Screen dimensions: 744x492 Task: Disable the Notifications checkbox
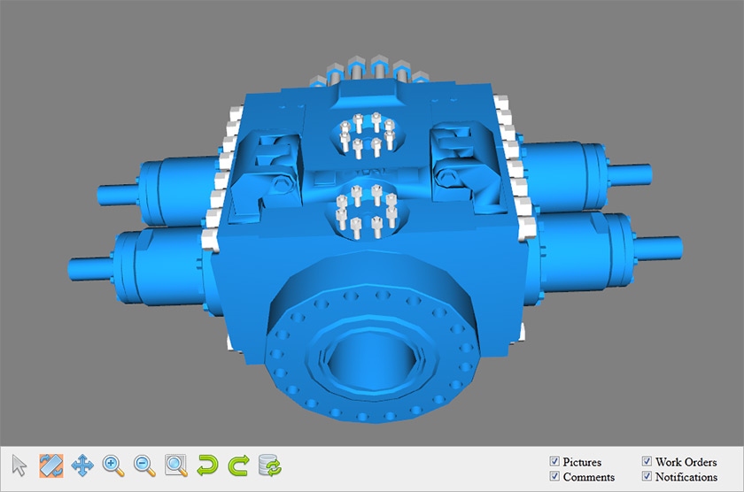coord(647,476)
